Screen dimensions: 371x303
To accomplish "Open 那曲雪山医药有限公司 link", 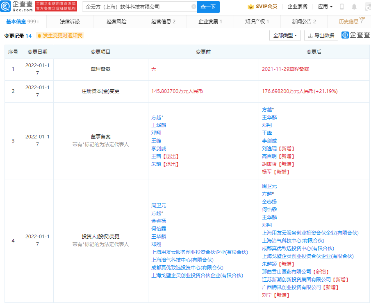I will click(x=287, y=271).
